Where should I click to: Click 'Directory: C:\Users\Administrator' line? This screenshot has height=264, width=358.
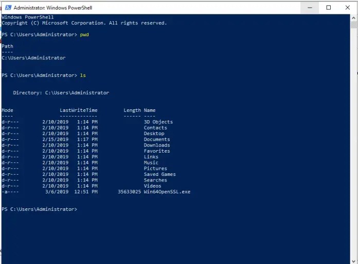tap(61, 93)
